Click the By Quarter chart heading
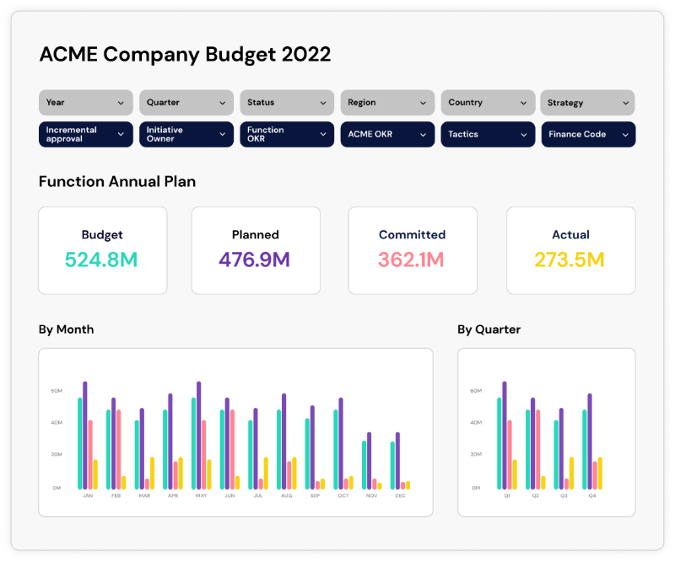This screenshot has height=562, width=675. (489, 329)
